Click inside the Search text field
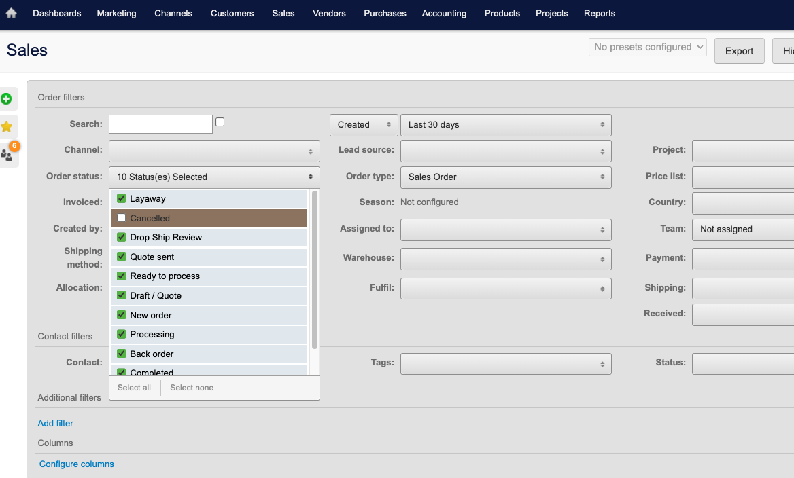 (160, 124)
